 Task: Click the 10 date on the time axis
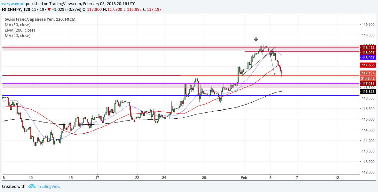coord(31,178)
